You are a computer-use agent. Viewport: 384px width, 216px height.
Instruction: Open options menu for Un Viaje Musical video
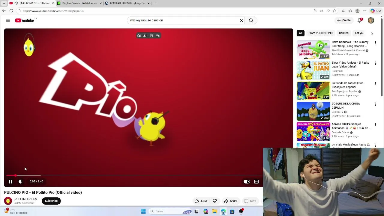coord(375,145)
